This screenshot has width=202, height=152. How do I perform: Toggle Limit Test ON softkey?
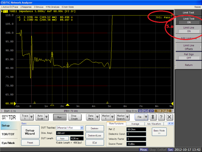point(189,21)
